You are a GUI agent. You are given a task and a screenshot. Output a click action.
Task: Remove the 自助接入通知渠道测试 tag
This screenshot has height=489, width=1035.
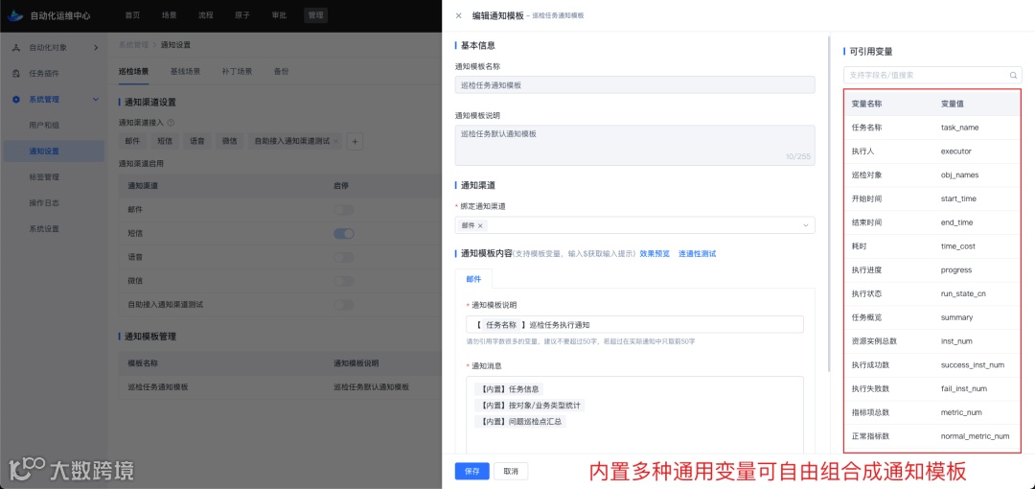[336, 141]
